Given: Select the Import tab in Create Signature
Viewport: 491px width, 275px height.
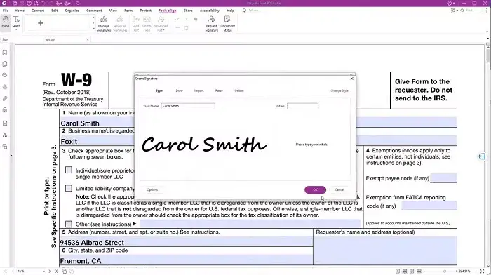Looking at the screenshot, I should pos(199,90).
